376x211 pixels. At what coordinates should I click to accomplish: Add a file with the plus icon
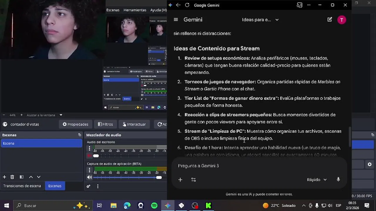pyautogui.click(x=180, y=180)
